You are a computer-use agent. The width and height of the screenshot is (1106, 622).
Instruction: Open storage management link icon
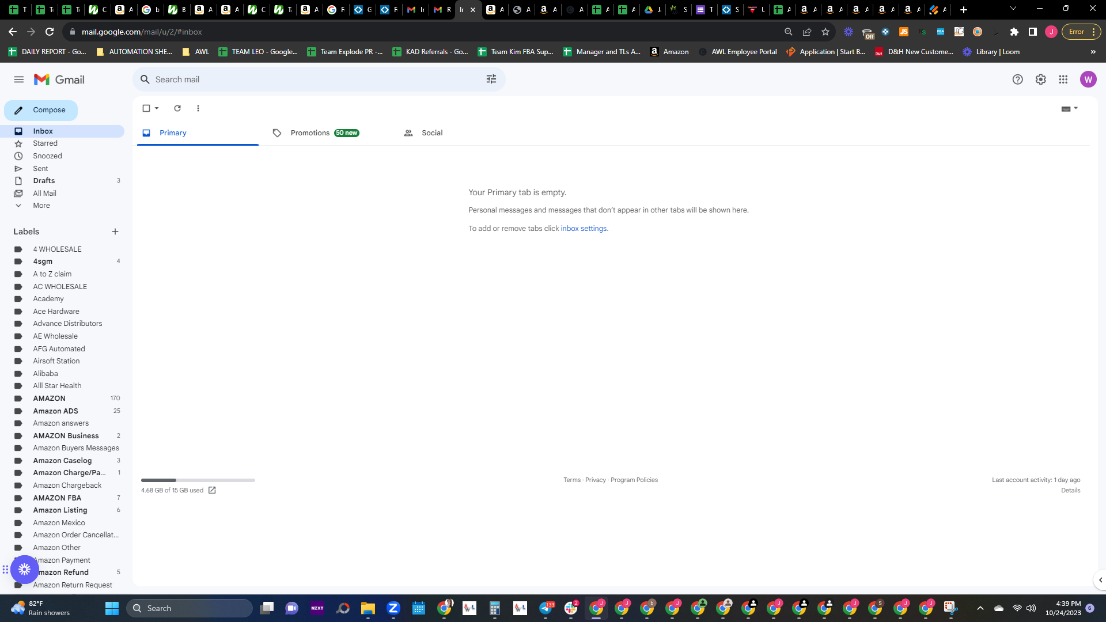coord(212,490)
